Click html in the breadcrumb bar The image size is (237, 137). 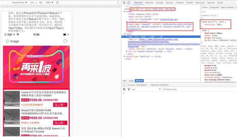tap(125, 81)
